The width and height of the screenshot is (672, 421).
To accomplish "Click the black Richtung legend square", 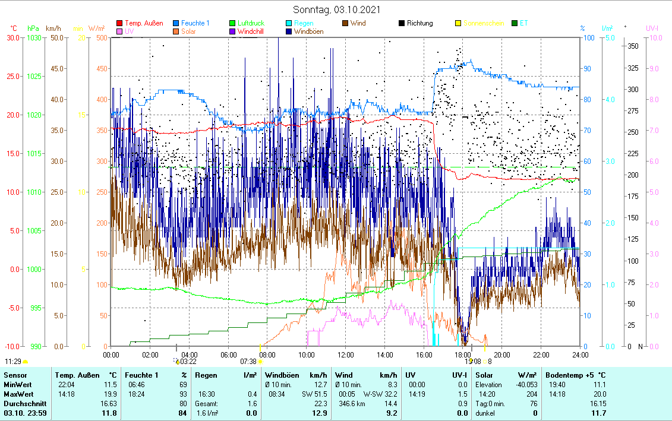I will [x=402, y=24].
